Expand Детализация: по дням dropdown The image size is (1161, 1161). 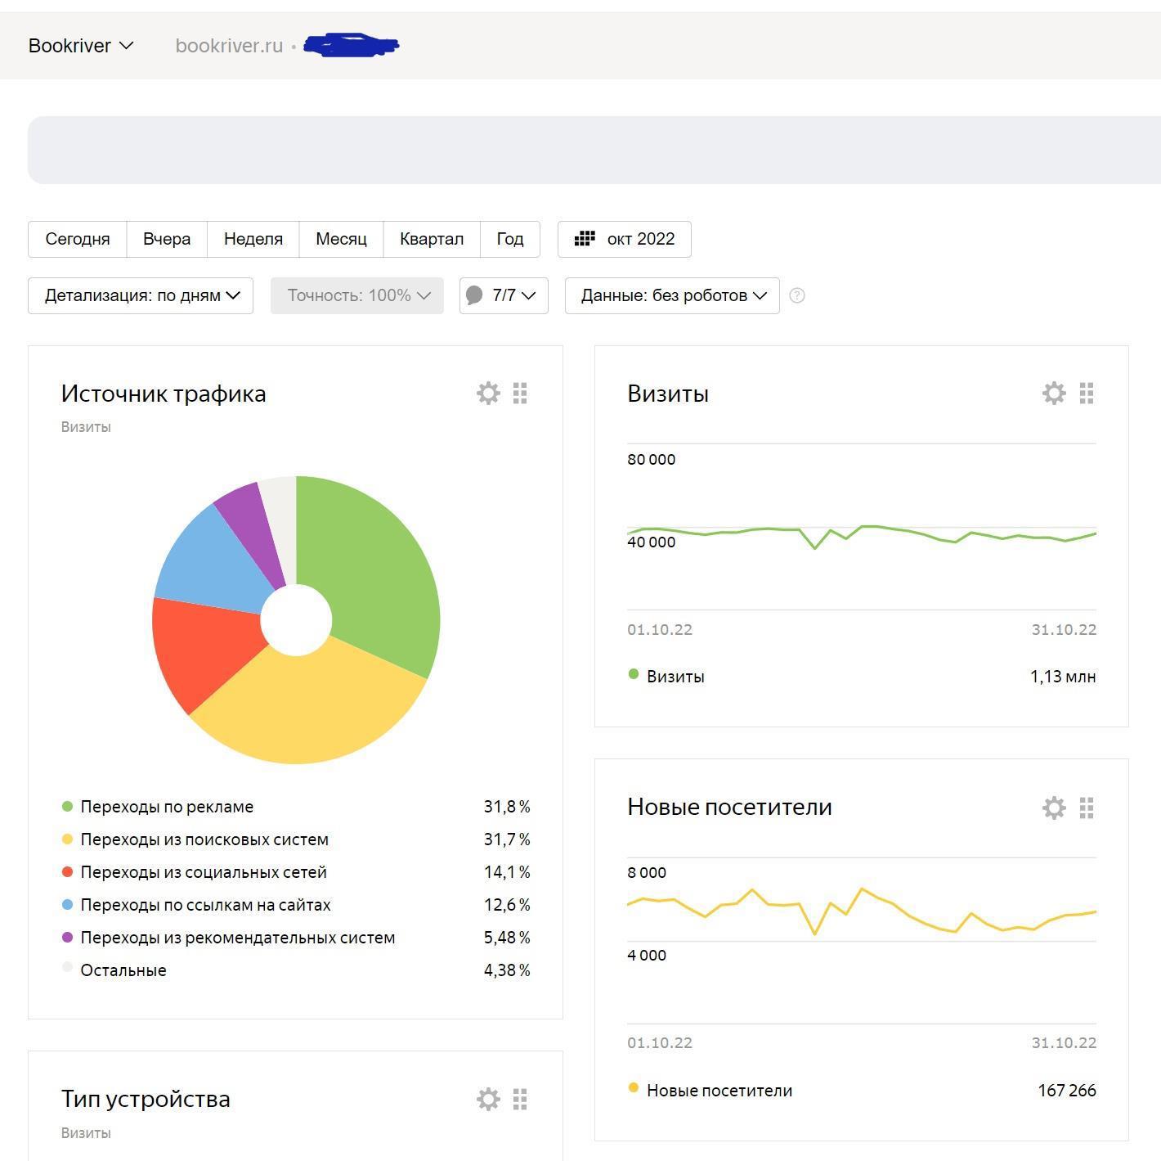tap(141, 295)
